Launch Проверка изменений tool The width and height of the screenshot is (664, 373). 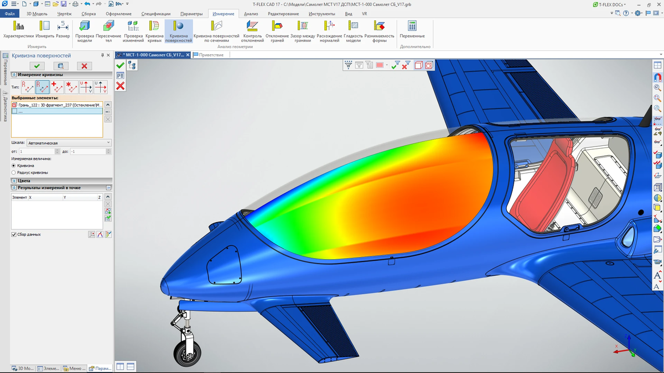coord(133,32)
